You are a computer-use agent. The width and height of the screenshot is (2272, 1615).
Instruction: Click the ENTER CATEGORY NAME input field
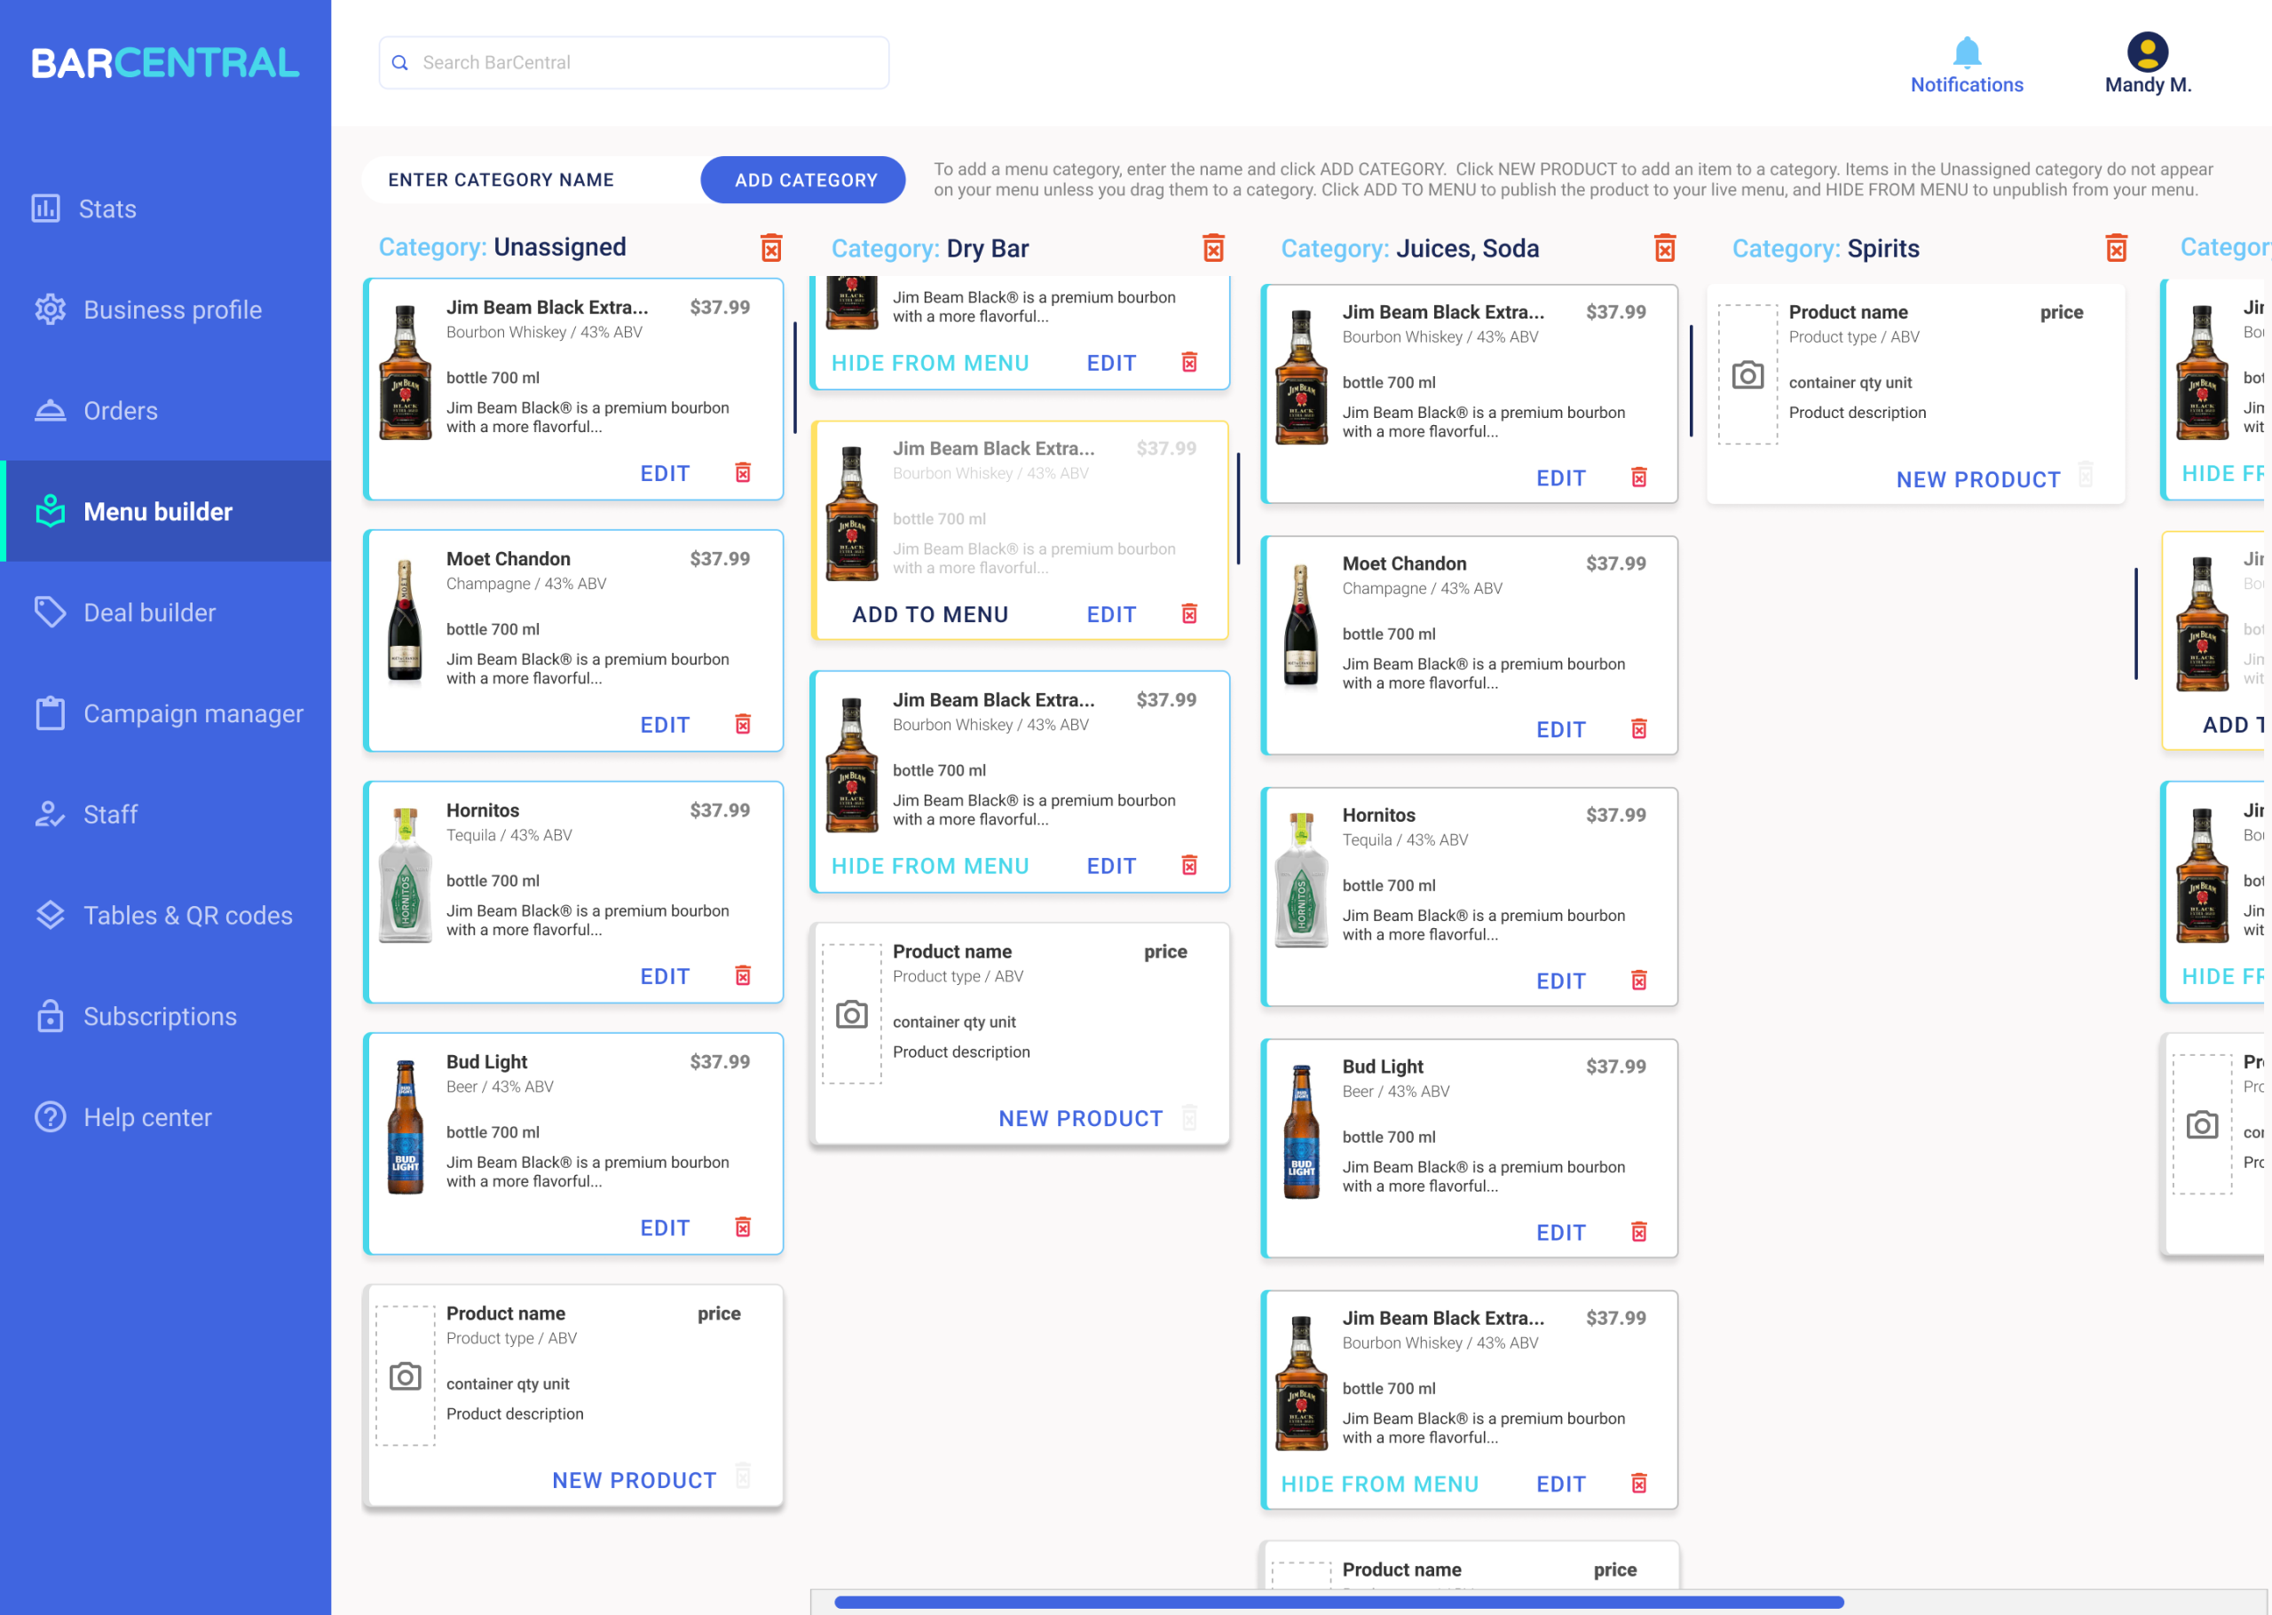click(501, 180)
